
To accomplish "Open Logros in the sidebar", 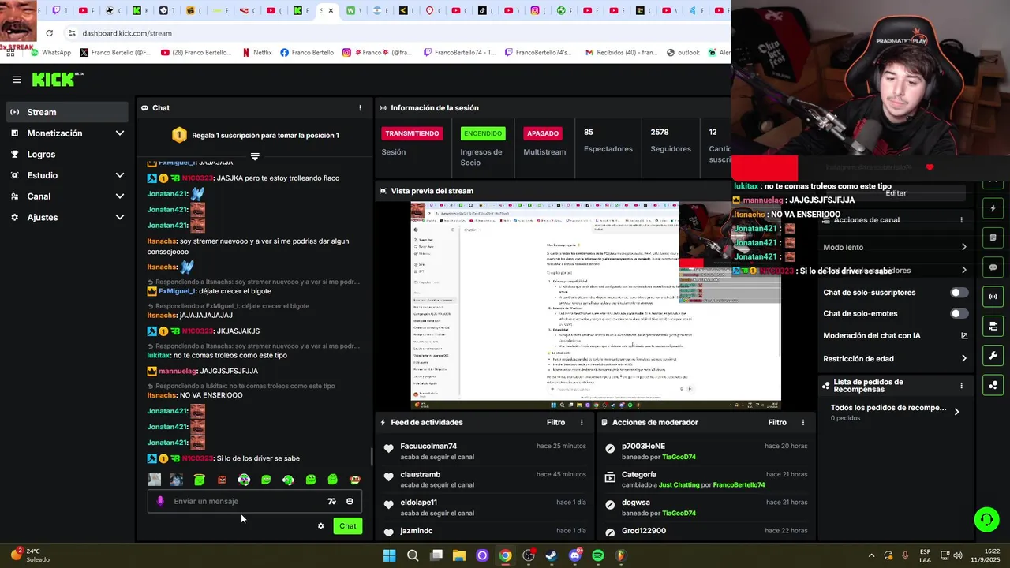I will pyautogui.click(x=67, y=155).
